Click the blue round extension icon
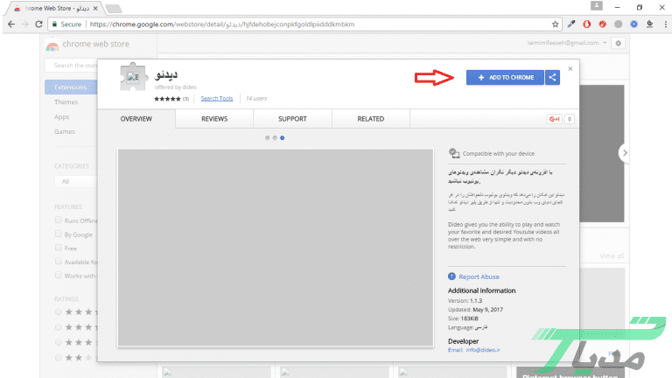The height and width of the screenshot is (378, 672). tap(633, 24)
